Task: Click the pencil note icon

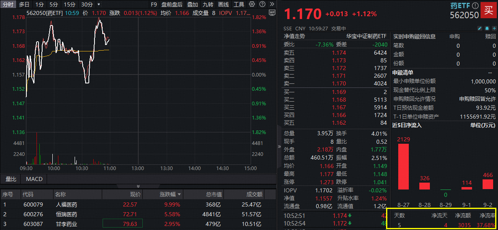Action: tap(479, 28)
